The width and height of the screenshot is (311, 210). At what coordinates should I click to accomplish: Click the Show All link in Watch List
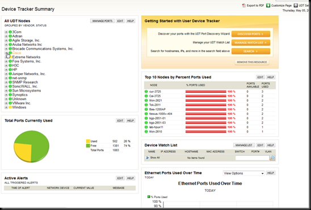pos(155,158)
